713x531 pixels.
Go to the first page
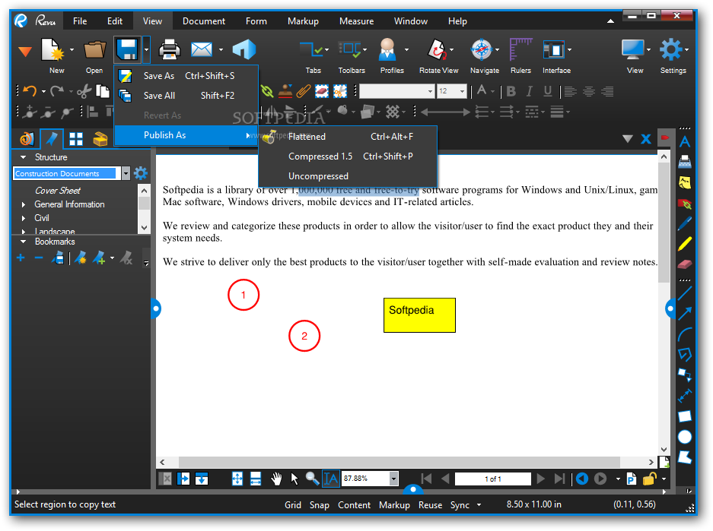(426, 479)
